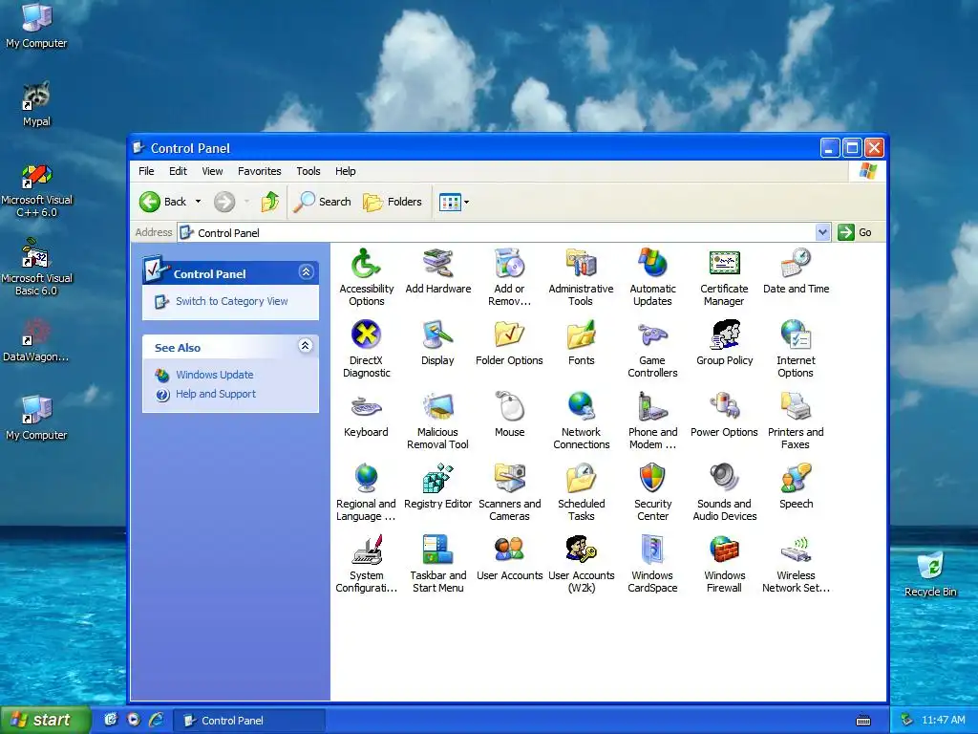The height and width of the screenshot is (734, 978).
Task: Open the Help menu
Action: [x=346, y=171]
